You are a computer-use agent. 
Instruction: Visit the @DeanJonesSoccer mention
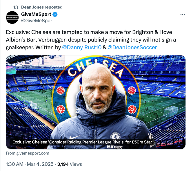pos(132,47)
